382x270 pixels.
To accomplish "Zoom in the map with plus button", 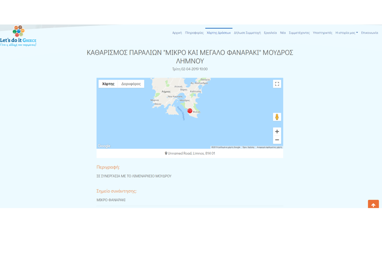I will click(277, 132).
